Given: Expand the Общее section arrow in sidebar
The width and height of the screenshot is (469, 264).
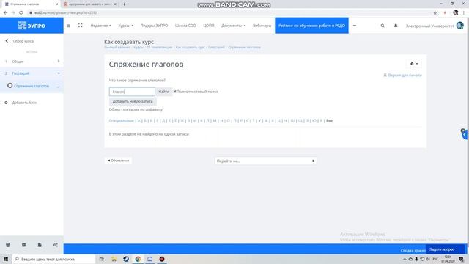Looking at the screenshot, I should 59,61.
